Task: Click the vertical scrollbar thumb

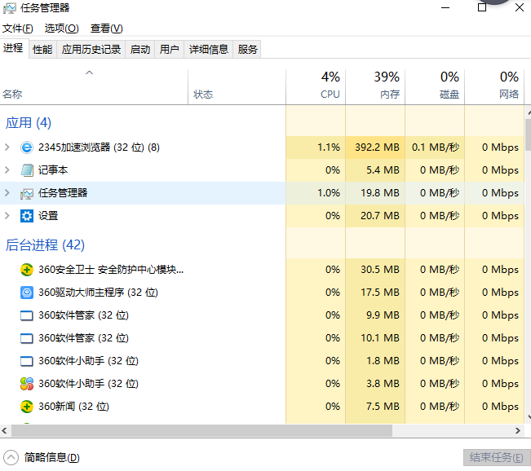Action: pos(529,134)
